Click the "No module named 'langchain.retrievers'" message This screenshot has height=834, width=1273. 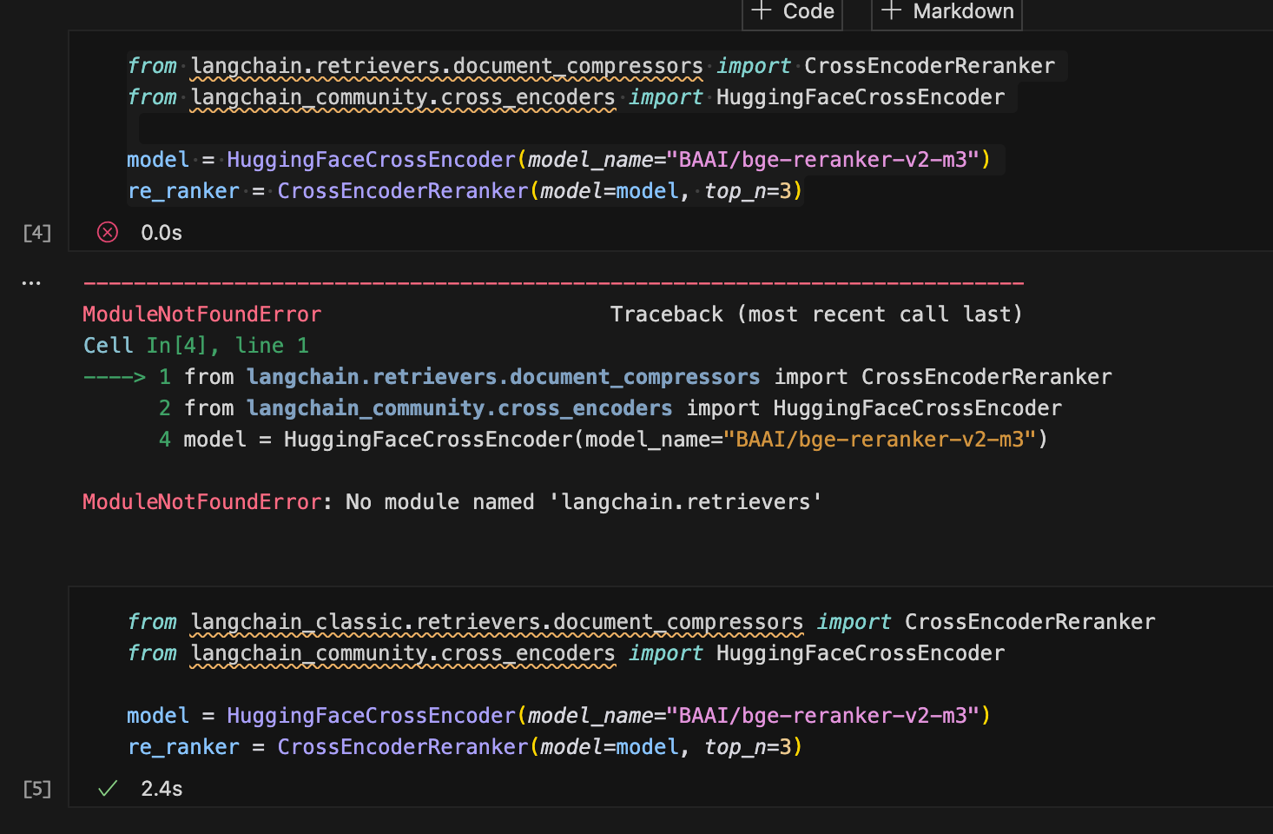point(584,502)
